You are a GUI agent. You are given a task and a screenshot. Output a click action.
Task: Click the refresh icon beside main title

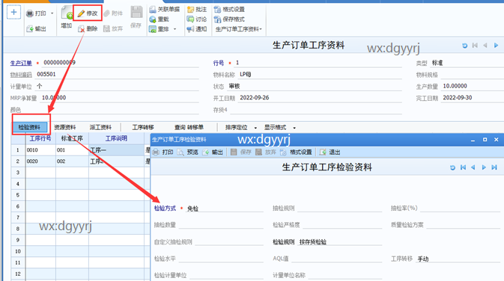tap(464, 46)
